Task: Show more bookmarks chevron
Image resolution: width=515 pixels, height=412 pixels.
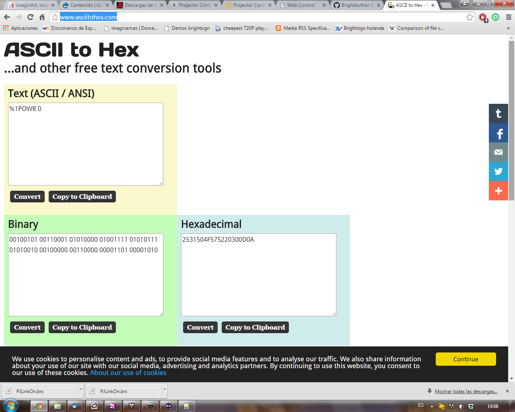Action: click(508, 28)
